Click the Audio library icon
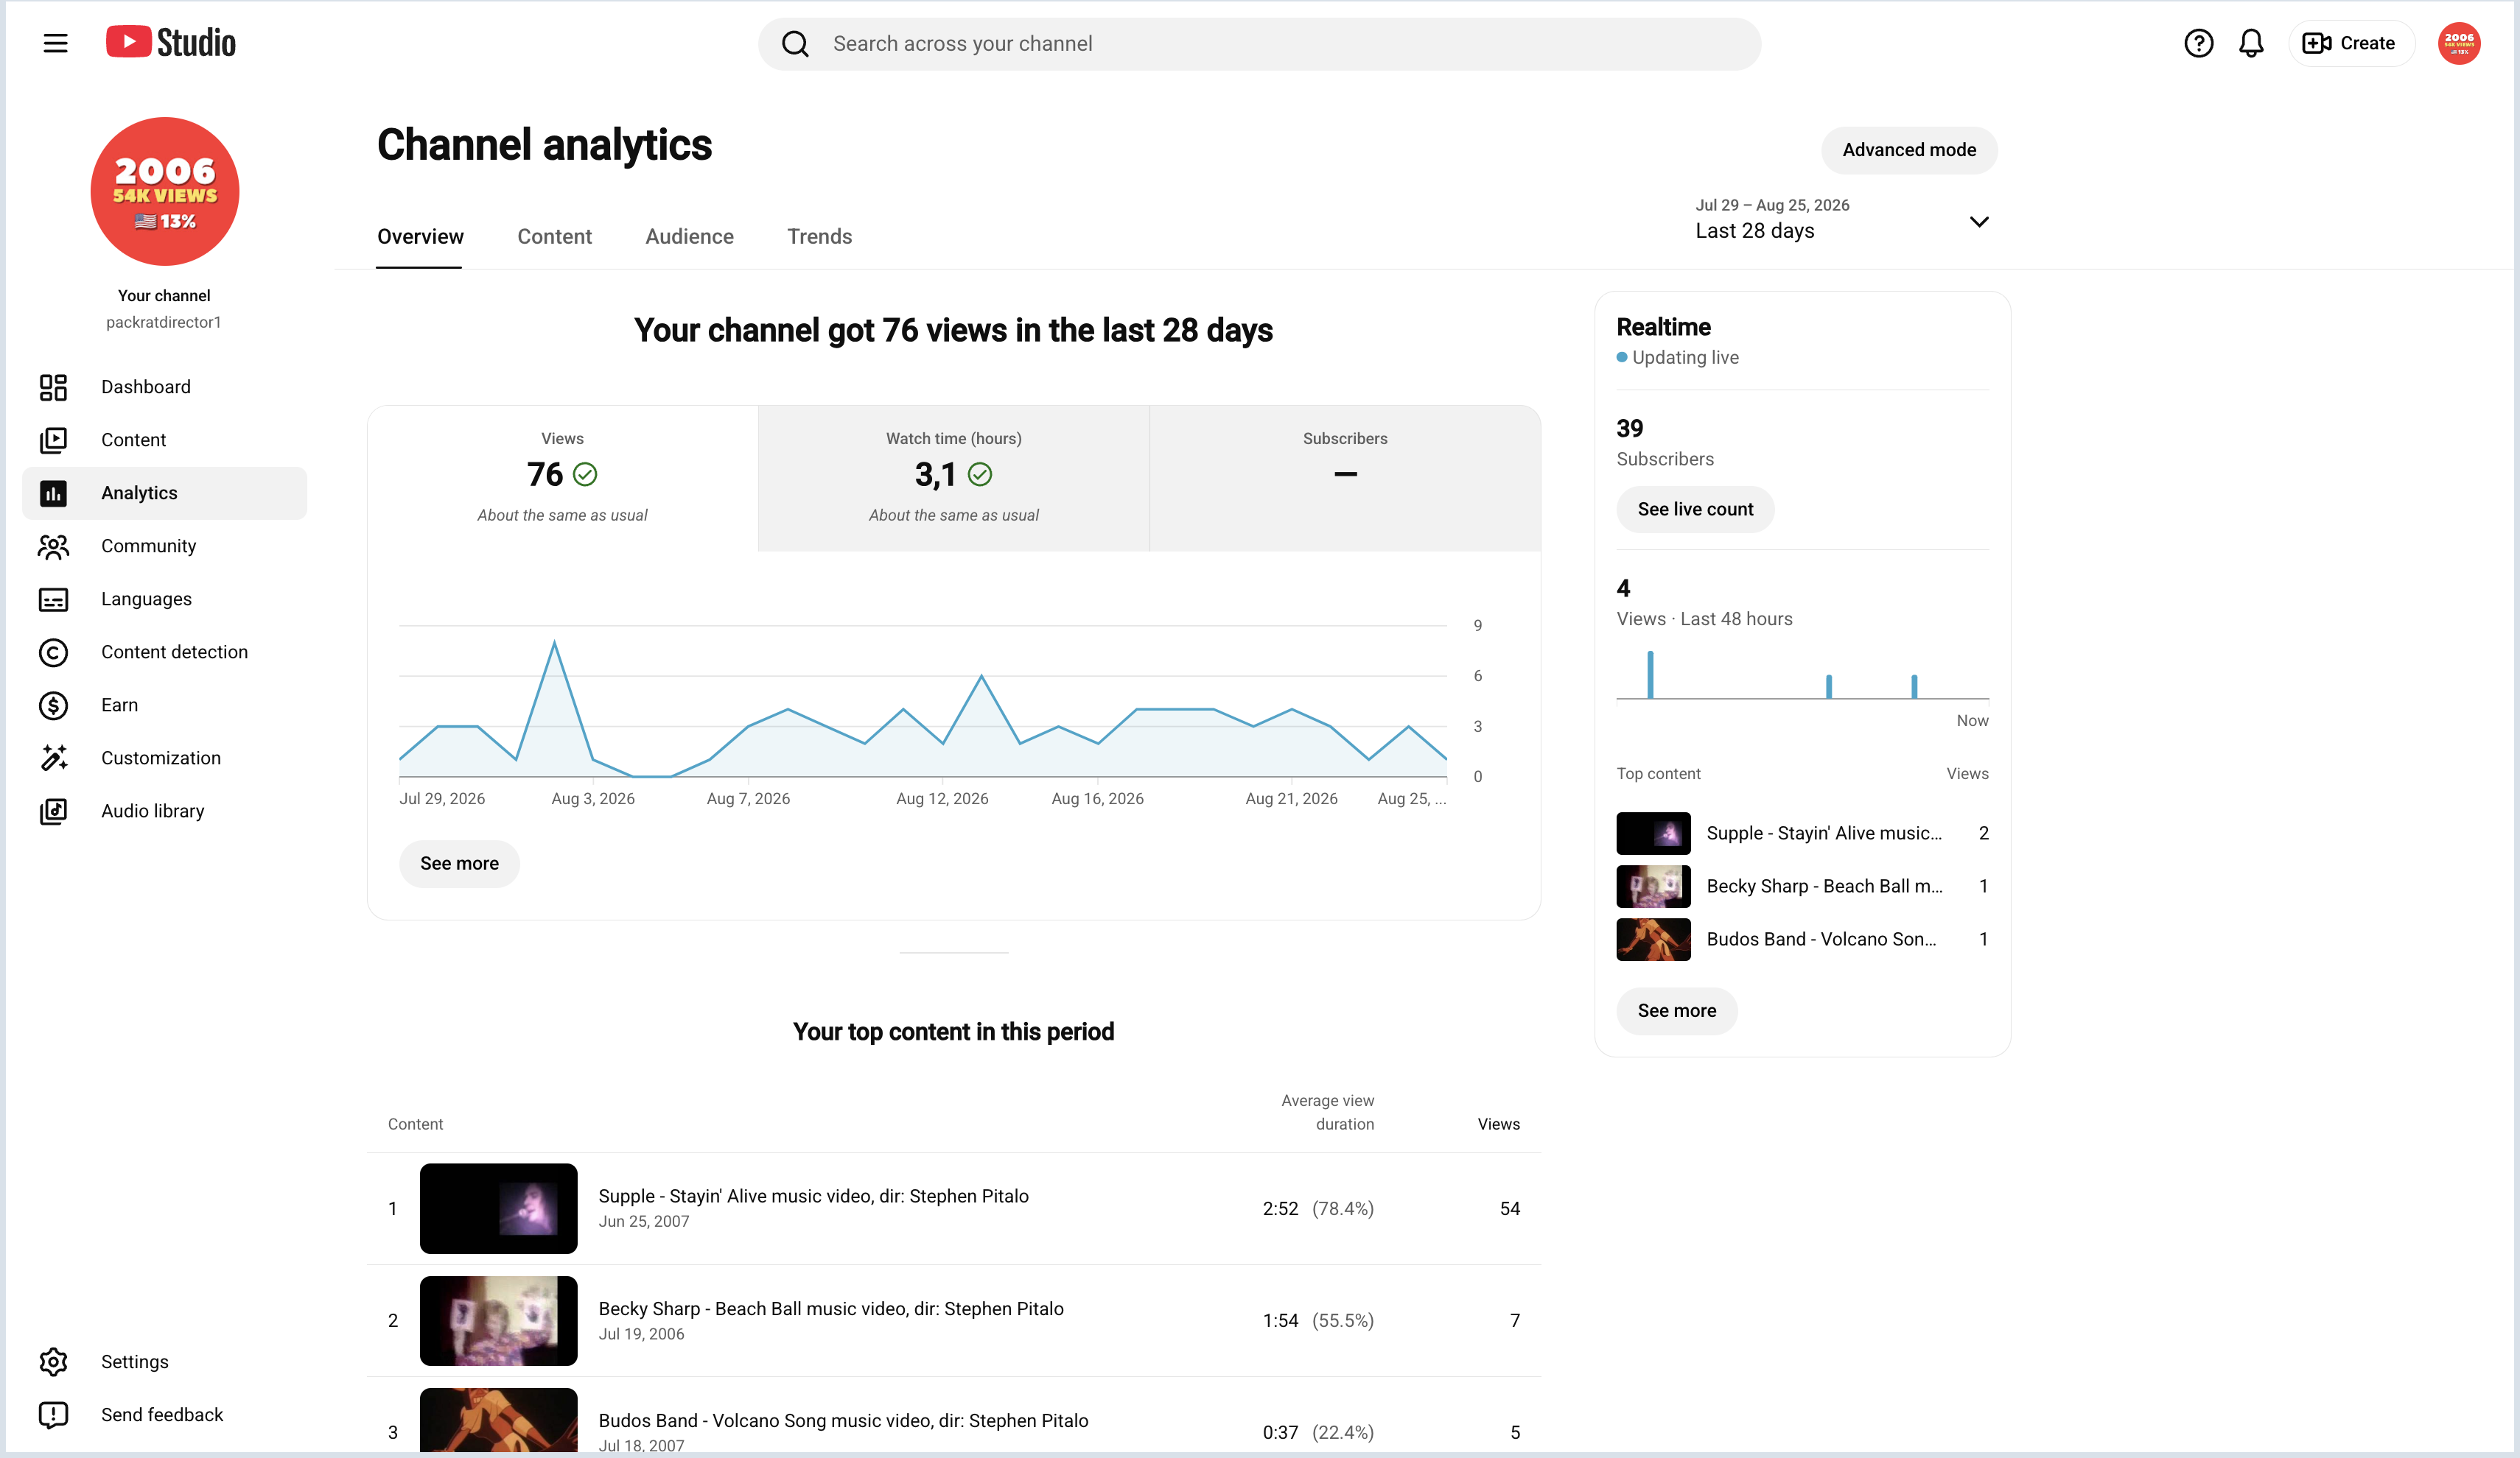This screenshot has height=1458, width=2520. (53, 811)
